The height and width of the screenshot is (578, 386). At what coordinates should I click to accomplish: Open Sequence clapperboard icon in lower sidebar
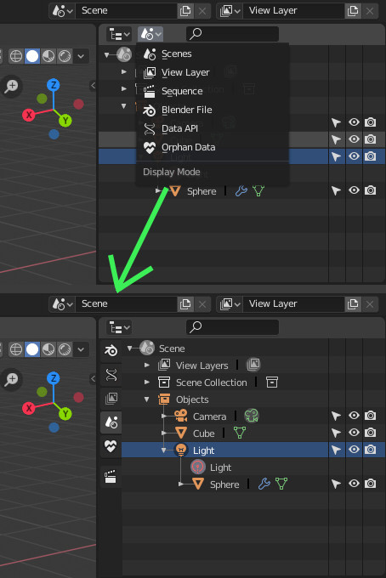point(111,477)
